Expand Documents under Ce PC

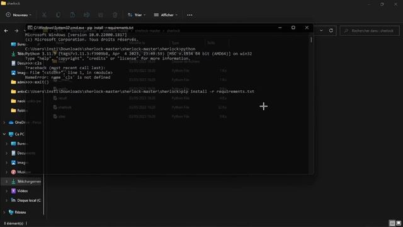coord(7,153)
